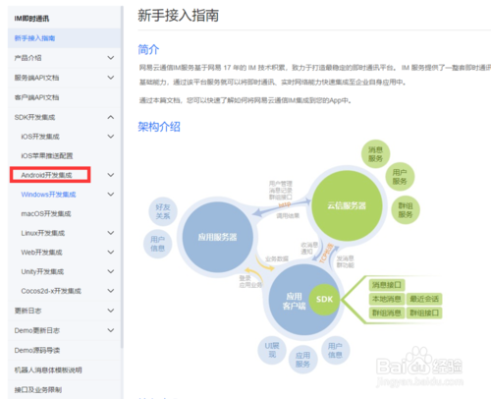
Task: Click the green SDK circle
Action: [324, 299]
